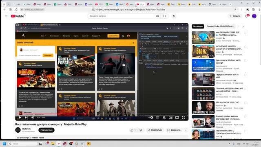Select the Counter-Strike: Global Offensive chip

point(220,26)
